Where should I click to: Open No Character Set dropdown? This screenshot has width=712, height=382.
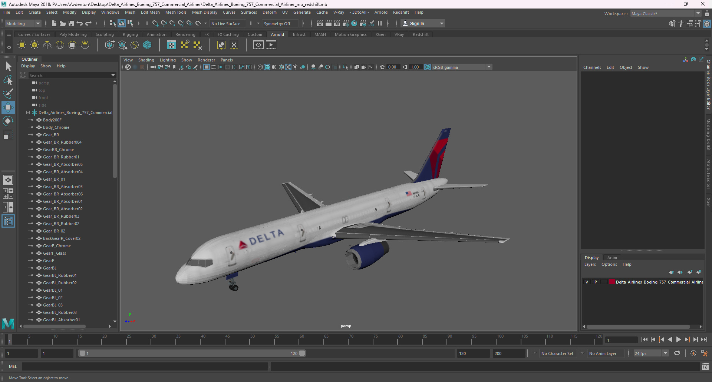click(x=535, y=353)
